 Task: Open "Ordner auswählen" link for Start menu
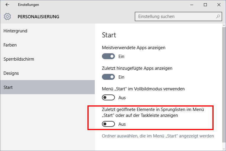click(x=158, y=136)
